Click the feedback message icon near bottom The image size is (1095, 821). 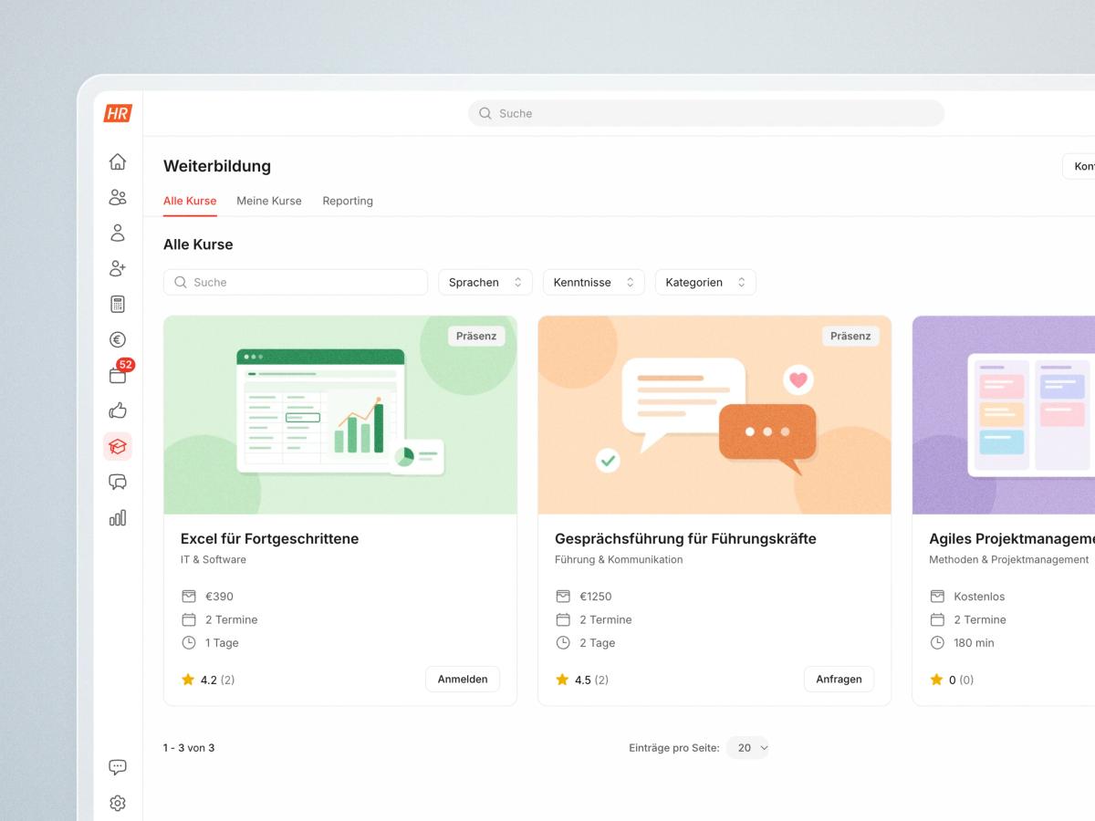118,767
